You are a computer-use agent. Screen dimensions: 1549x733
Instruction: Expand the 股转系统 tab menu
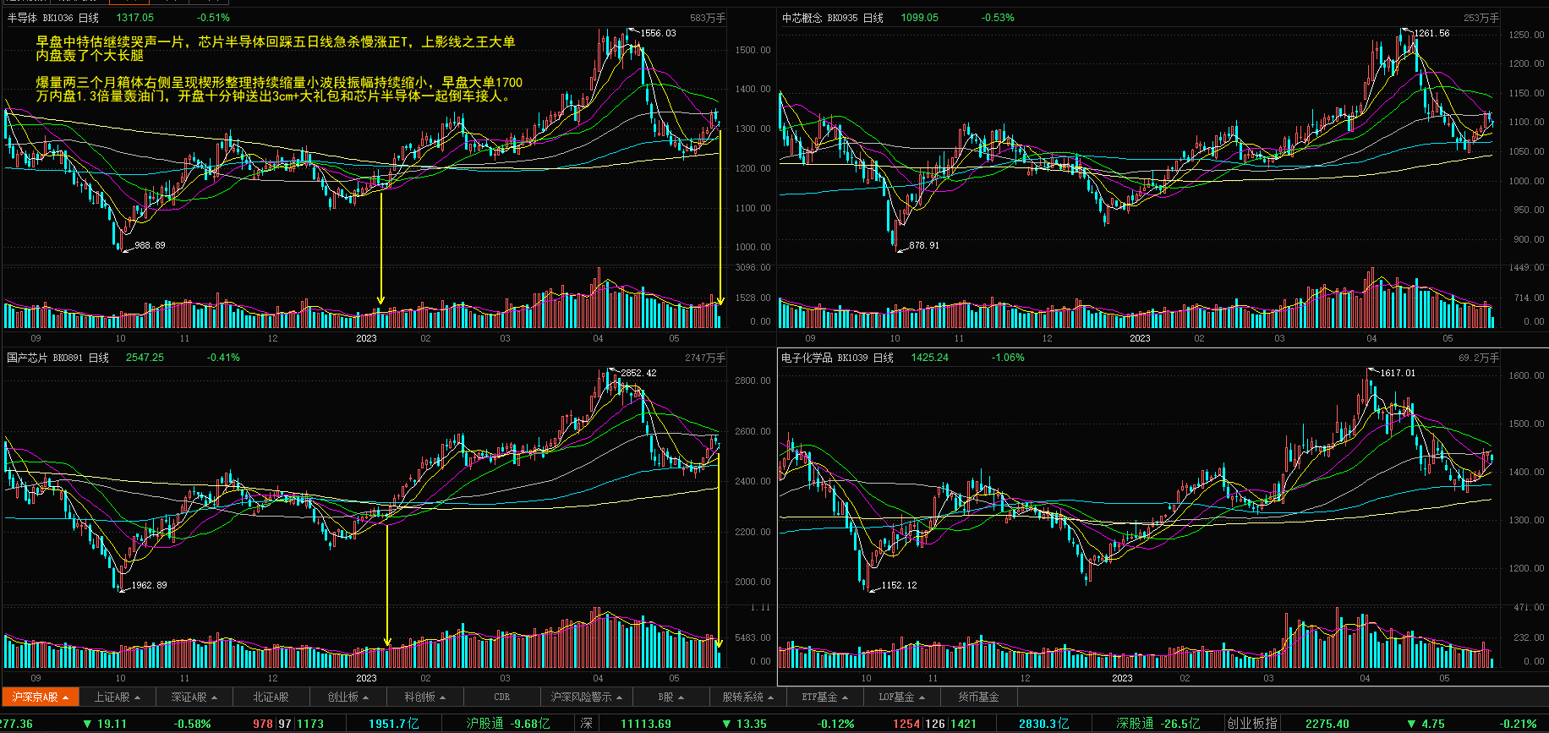click(x=748, y=697)
